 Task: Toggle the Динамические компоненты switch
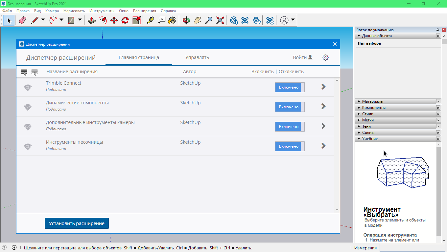[290, 107]
